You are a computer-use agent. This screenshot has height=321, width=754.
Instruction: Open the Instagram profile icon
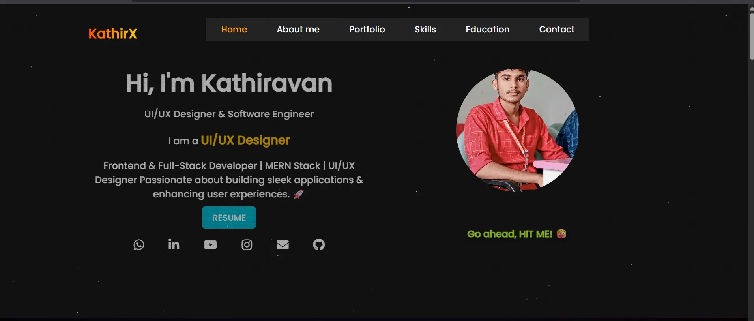click(247, 245)
